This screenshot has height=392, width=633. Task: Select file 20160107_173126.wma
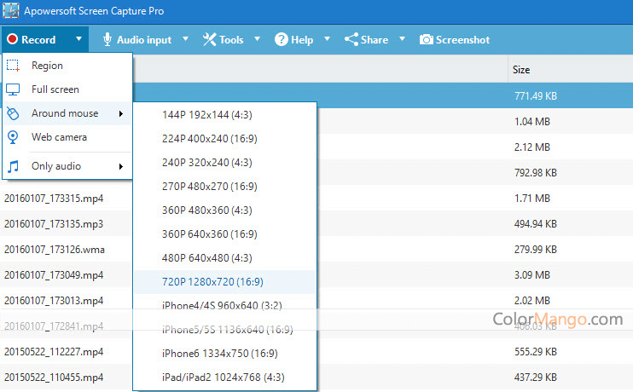click(54, 250)
